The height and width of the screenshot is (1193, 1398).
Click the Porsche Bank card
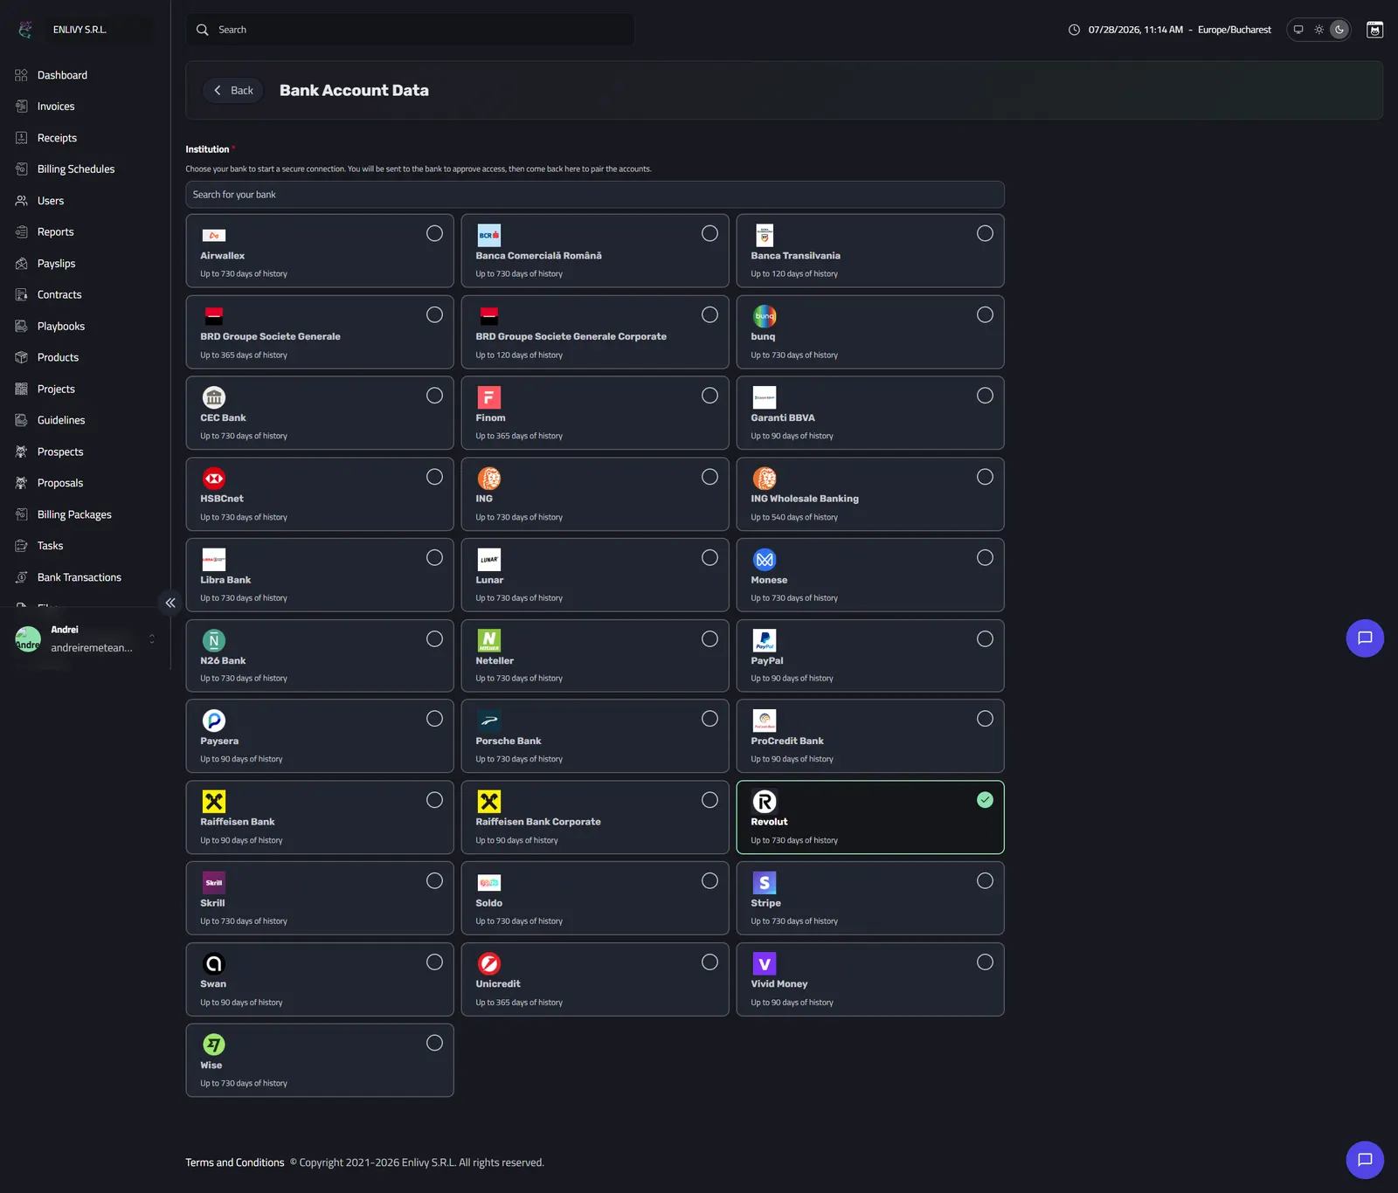coord(595,736)
